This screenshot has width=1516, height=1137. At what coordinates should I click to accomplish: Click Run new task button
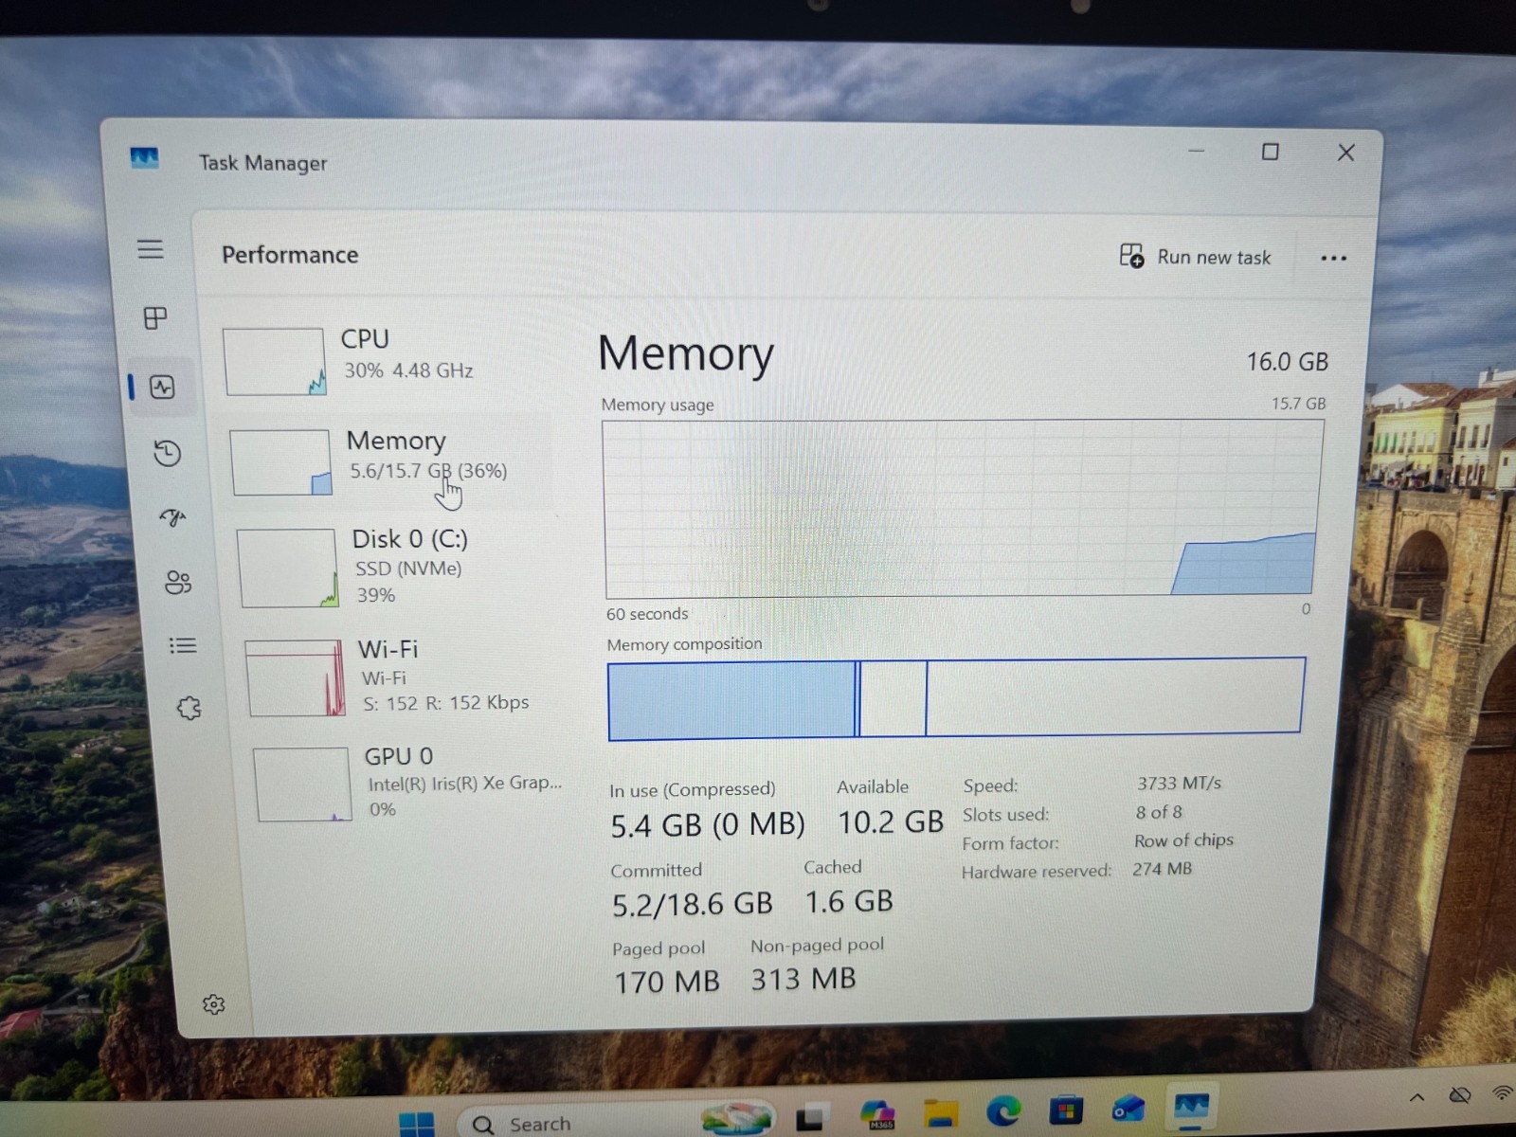tap(1195, 257)
